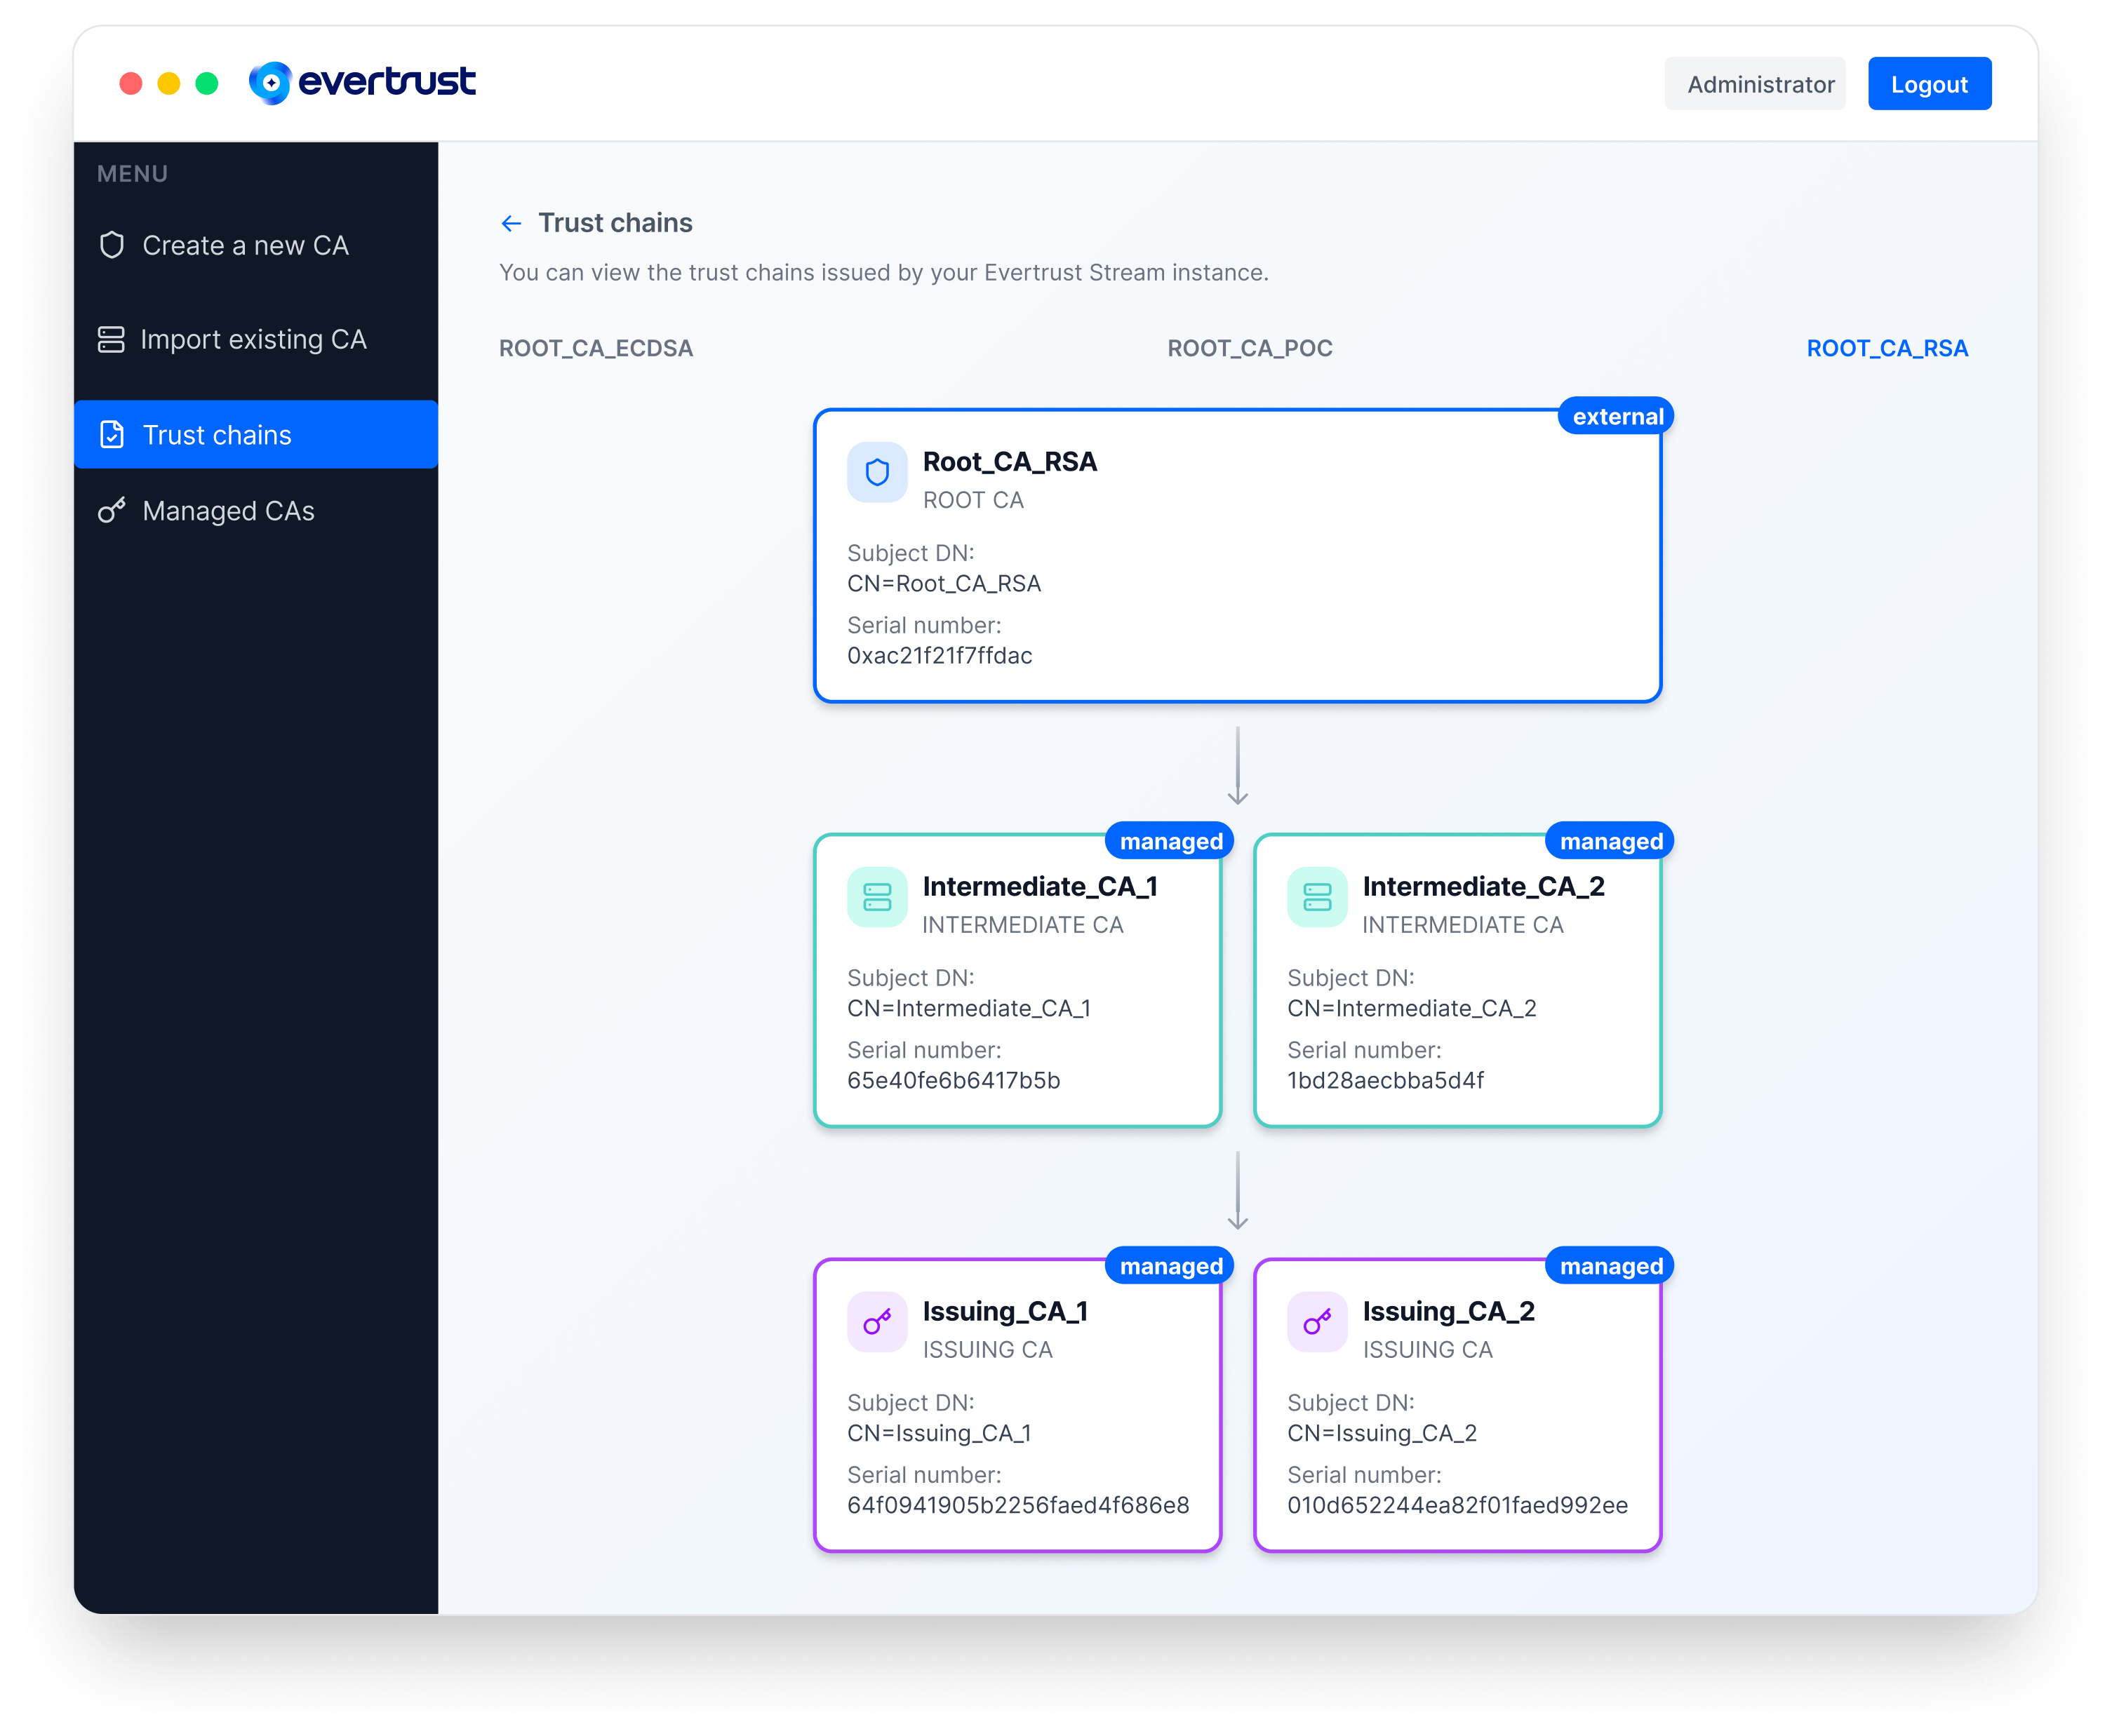
Task: Toggle the managed badge on Issuing_CA_1
Action: 1168,1265
